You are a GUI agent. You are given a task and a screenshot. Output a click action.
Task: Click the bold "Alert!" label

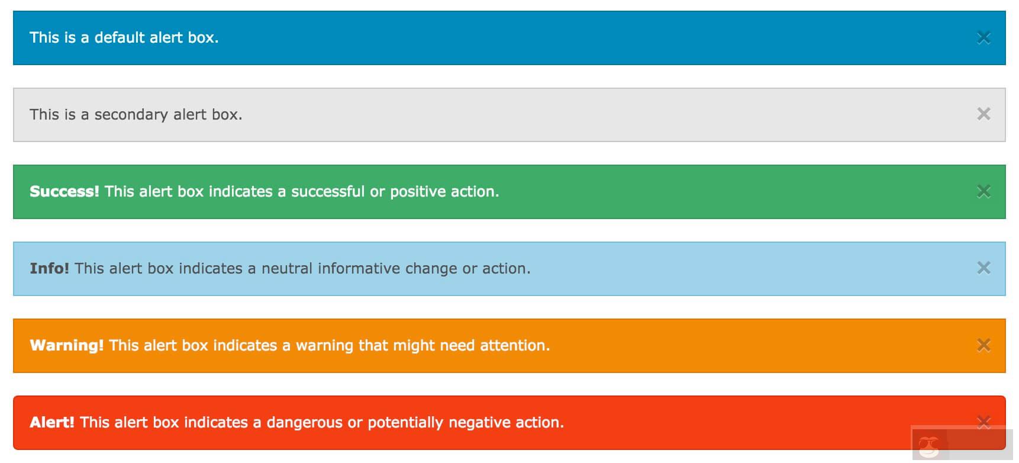(52, 423)
